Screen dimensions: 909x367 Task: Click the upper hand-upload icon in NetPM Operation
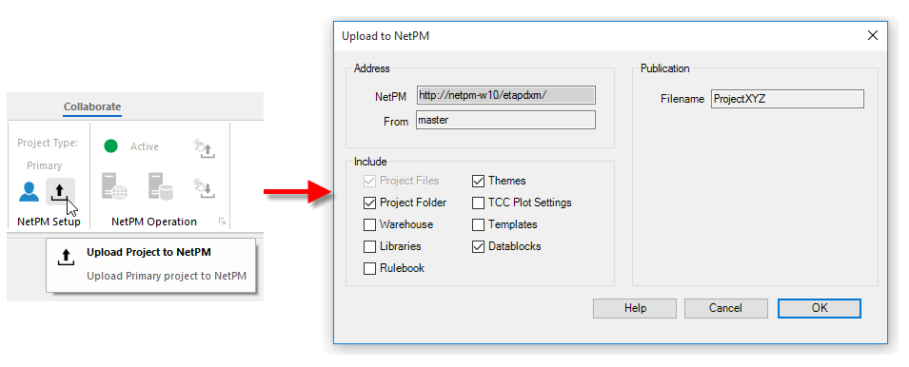point(205,148)
